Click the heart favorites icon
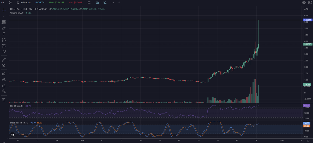This screenshot has height=143, width=313. click(4, 52)
